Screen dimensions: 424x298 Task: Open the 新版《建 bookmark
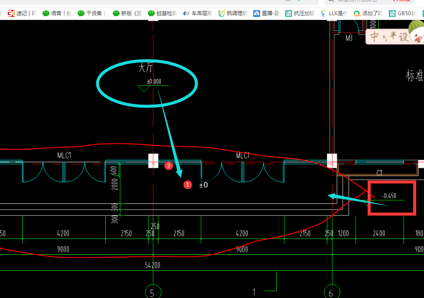click(127, 13)
